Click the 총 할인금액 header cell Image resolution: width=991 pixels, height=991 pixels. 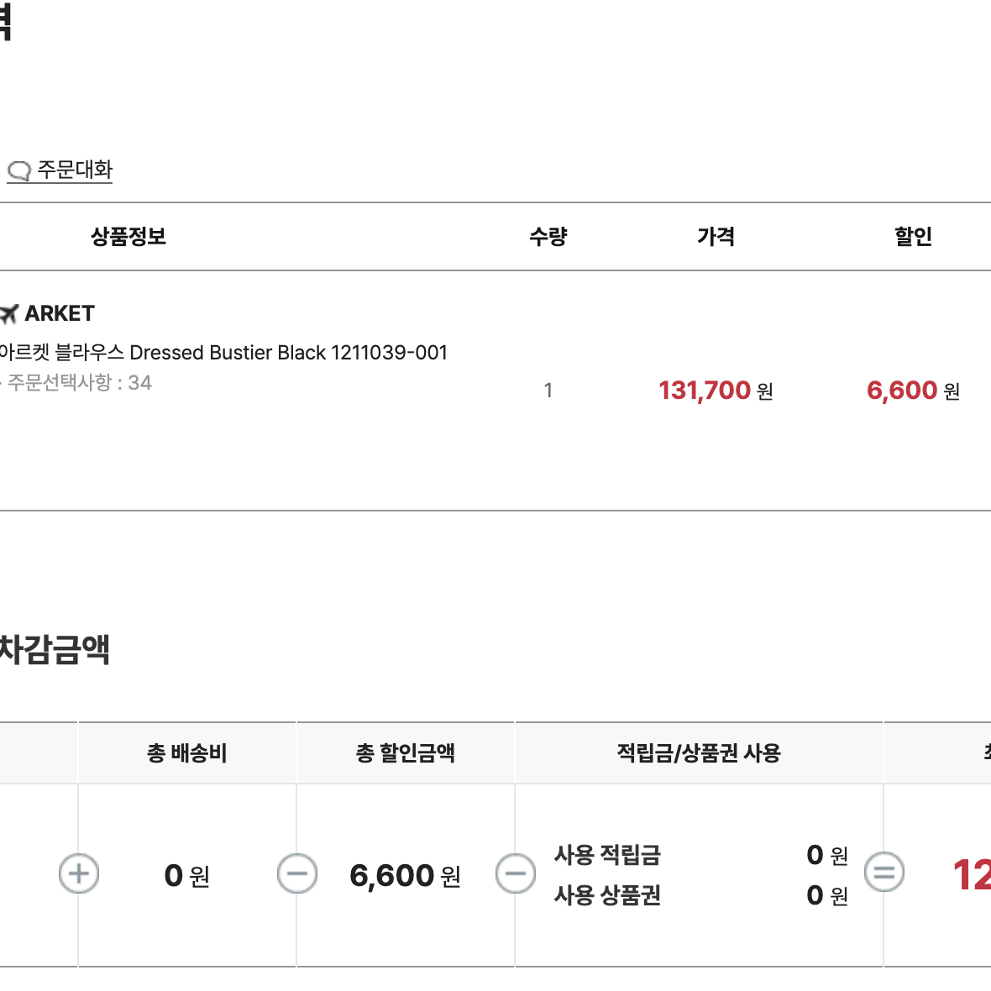click(406, 752)
